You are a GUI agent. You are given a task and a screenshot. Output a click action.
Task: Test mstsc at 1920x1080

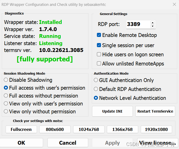[x=156, y=129]
